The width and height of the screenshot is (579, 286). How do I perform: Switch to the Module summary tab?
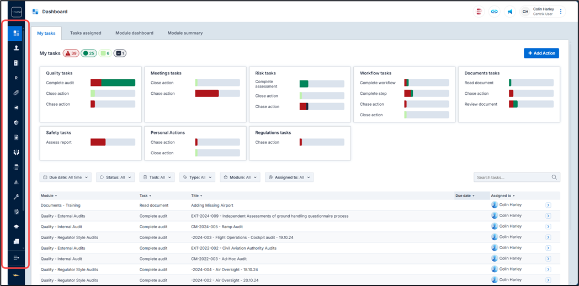tap(185, 33)
